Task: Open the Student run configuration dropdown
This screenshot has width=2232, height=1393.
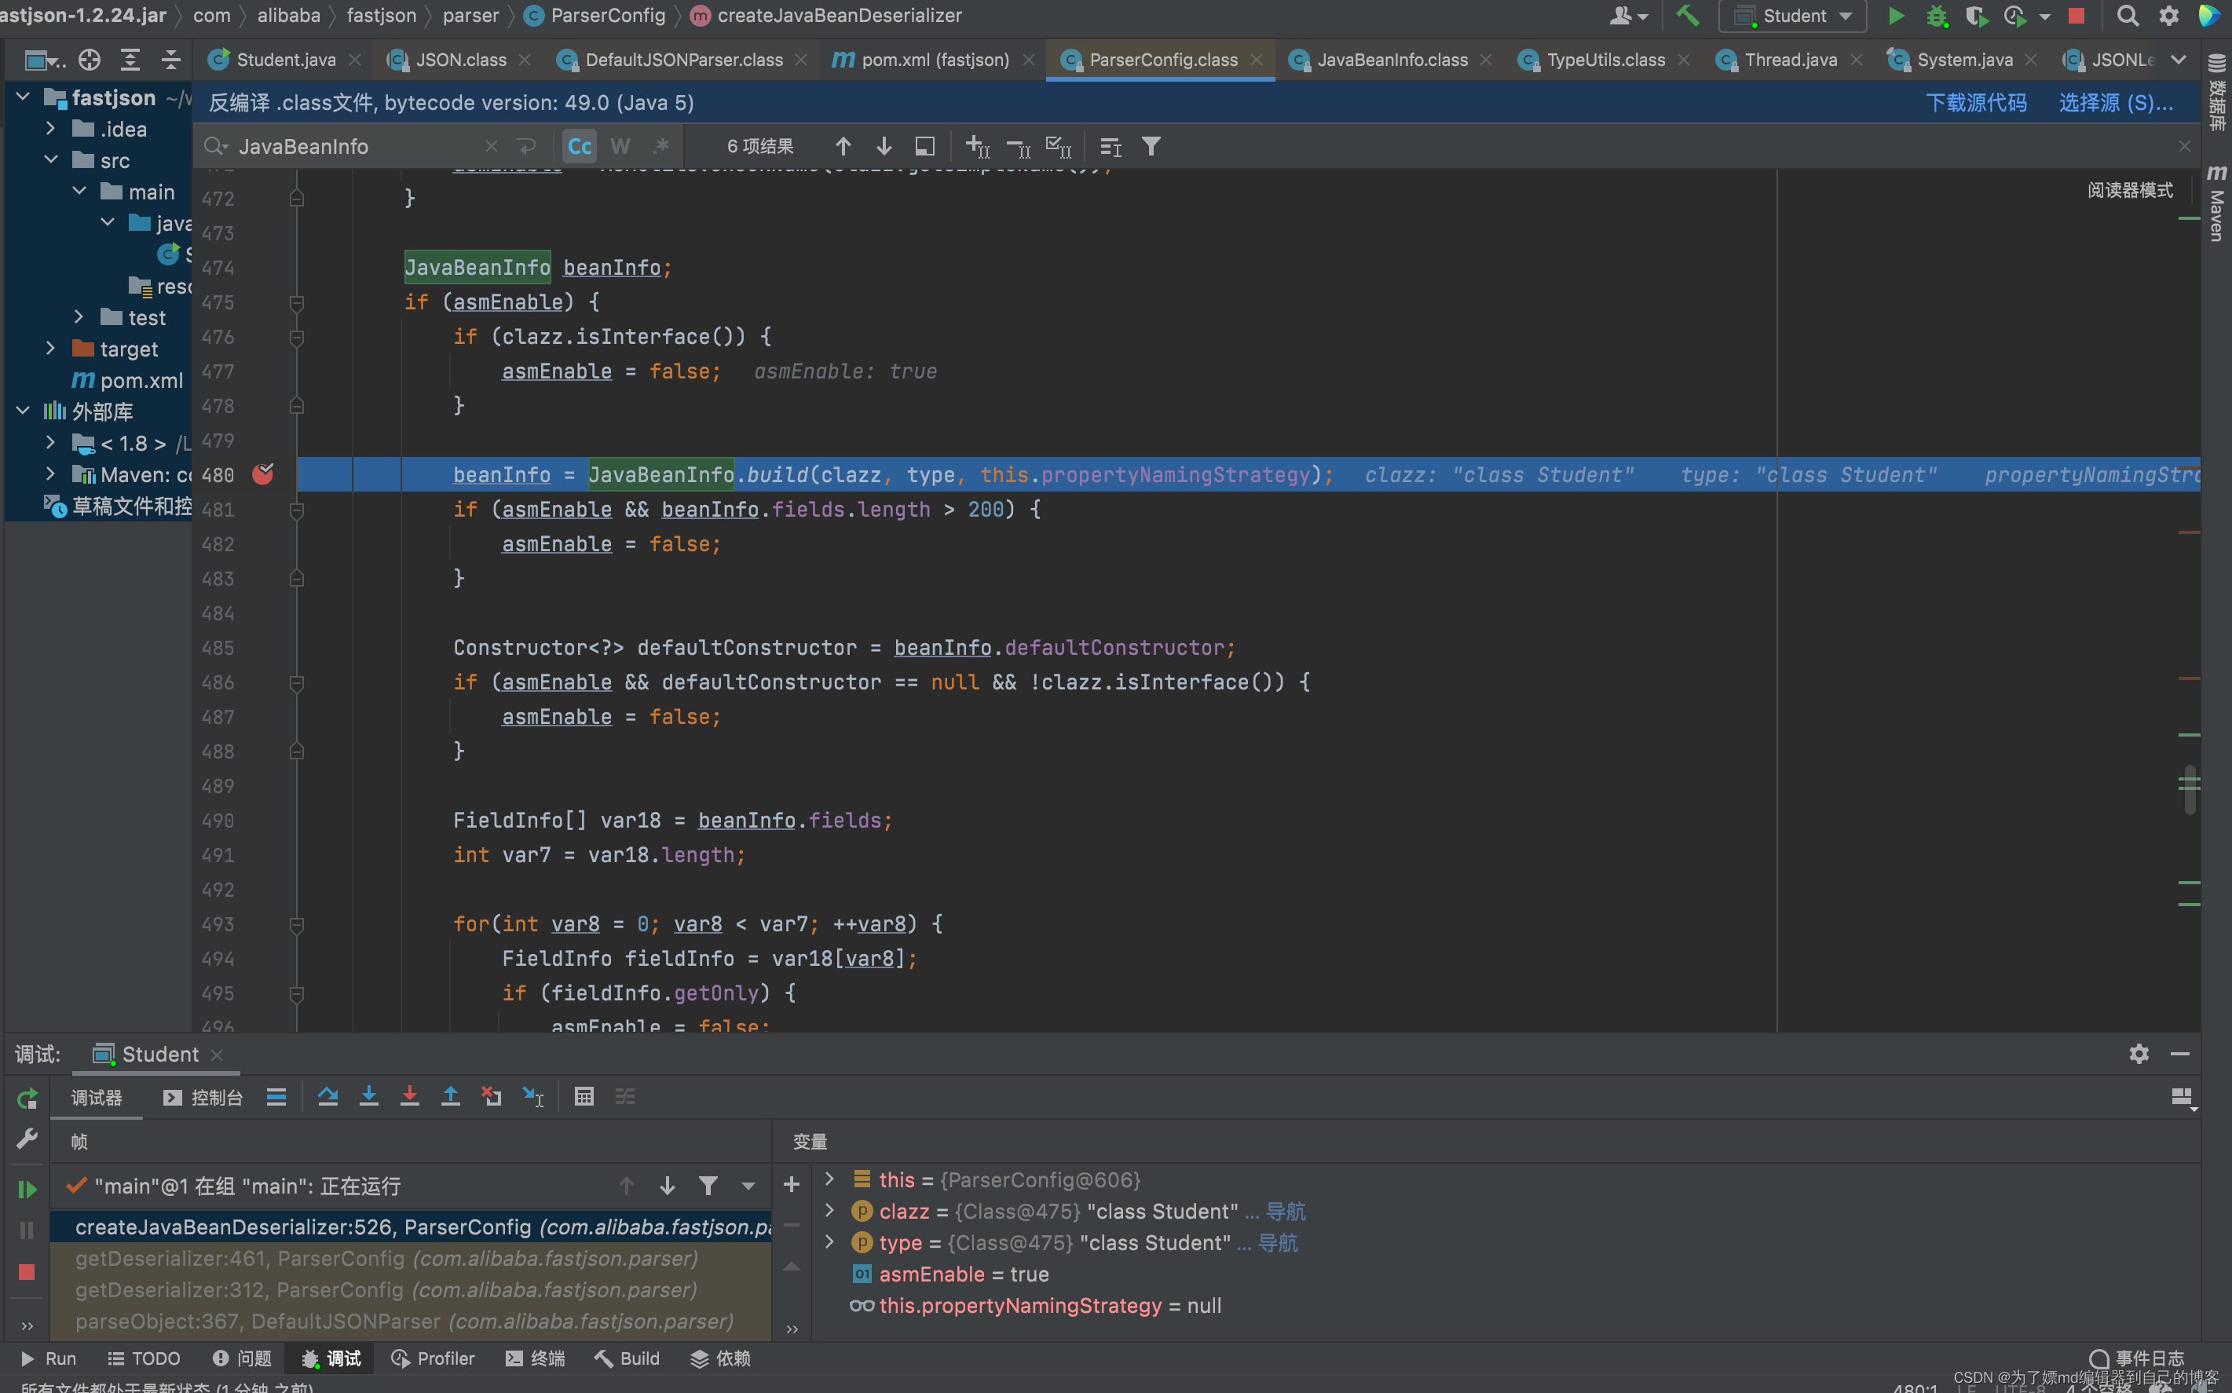Action: tap(1791, 16)
